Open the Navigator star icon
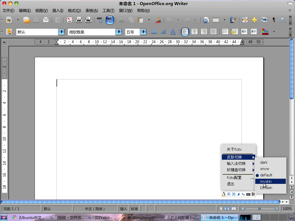 pyautogui.click(x=255, y=20)
